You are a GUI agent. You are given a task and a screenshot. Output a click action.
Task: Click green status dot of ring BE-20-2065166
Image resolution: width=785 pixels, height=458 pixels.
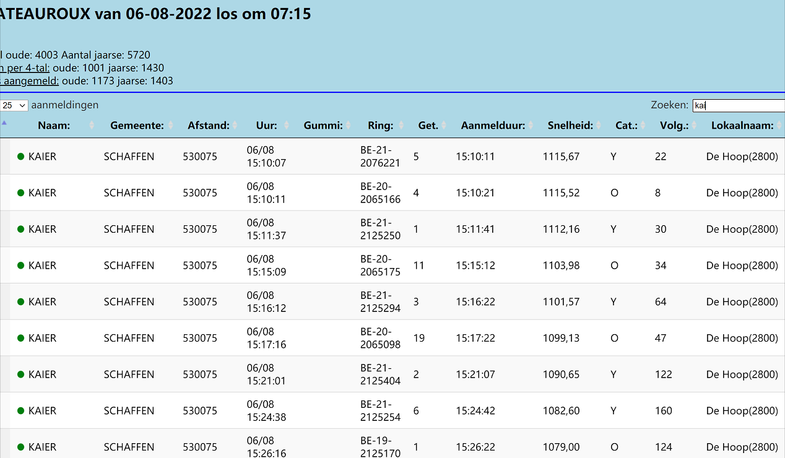pyautogui.click(x=20, y=193)
